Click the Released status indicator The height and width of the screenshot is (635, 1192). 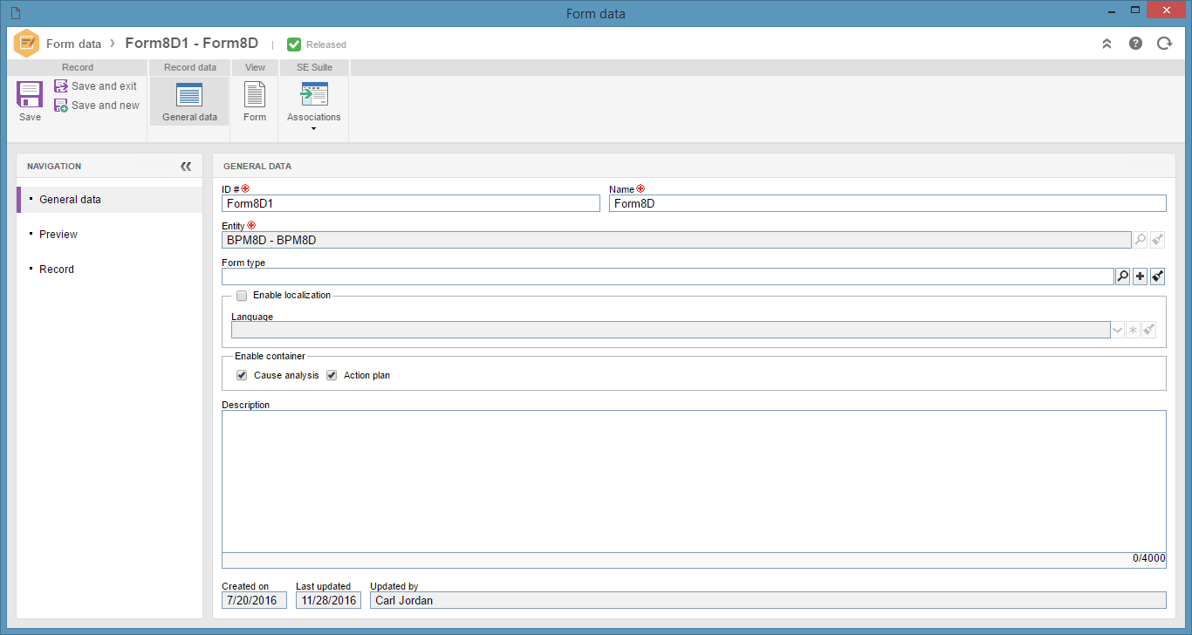click(317, 44)
